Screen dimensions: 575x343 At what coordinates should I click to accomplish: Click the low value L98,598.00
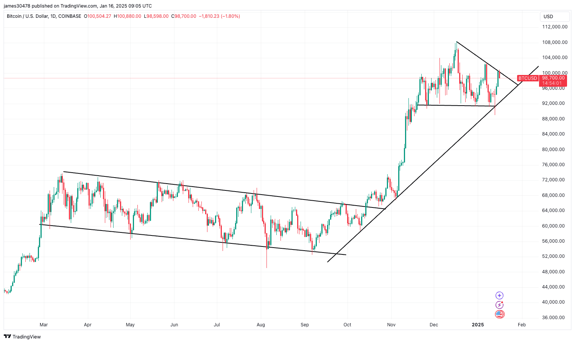pos(156,16)
